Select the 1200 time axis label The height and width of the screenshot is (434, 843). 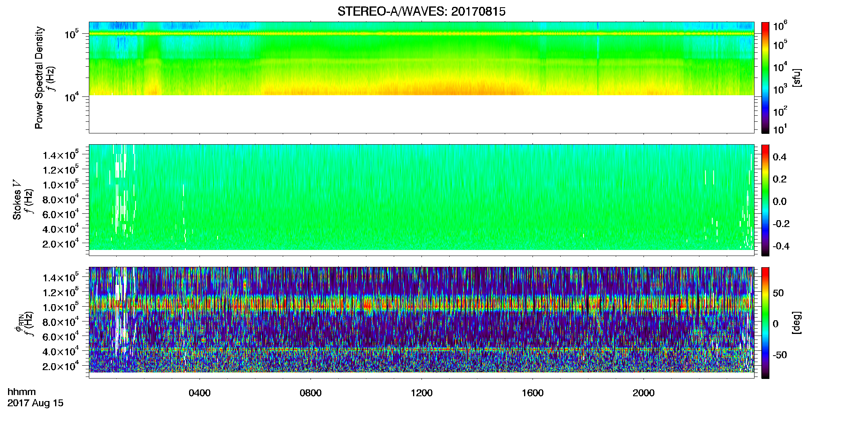(421, 393)
